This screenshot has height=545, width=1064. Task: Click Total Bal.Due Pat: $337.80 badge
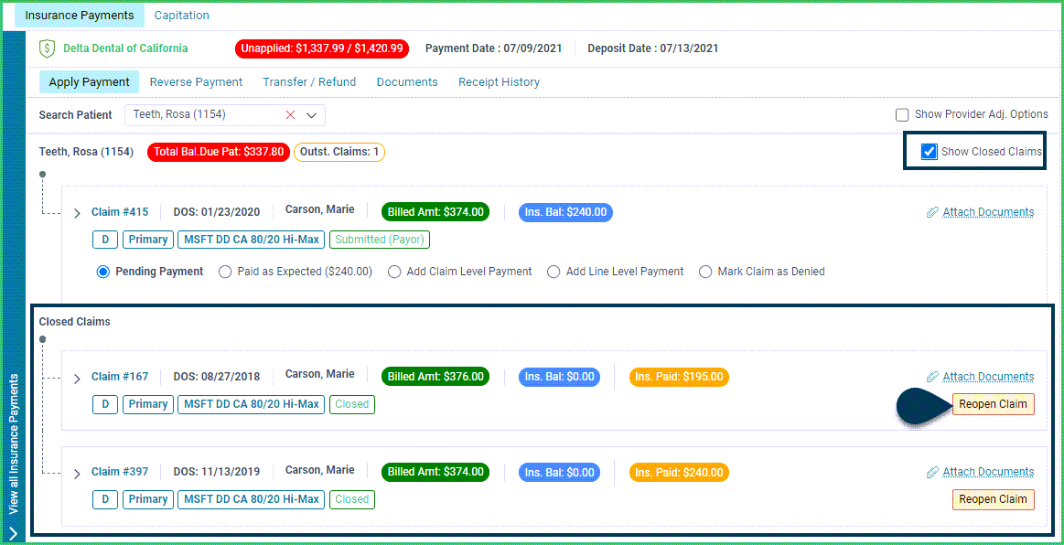click(219, 152)
